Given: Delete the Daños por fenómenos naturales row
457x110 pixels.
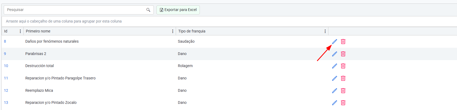Looking at the screenshot, I should (343, 42).
